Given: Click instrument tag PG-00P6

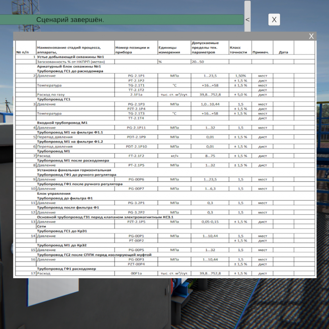Looking at the screenshot, I should pos(136,179).
